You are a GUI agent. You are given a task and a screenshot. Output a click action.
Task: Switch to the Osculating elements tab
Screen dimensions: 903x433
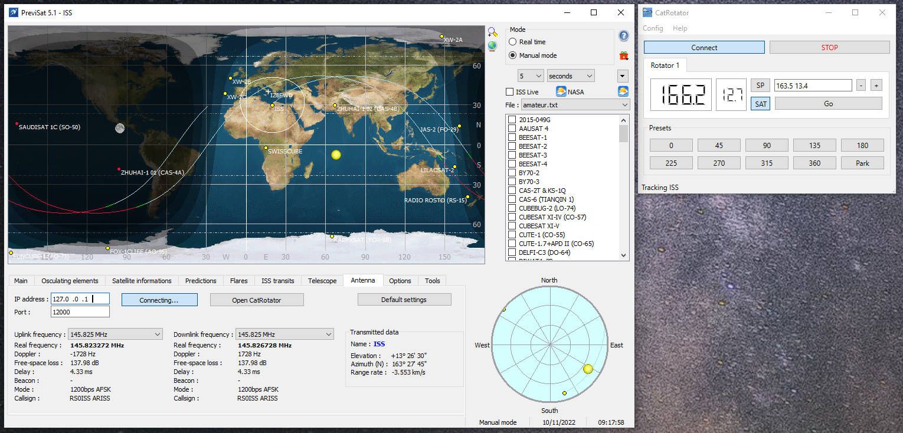[x=70, y=281]
